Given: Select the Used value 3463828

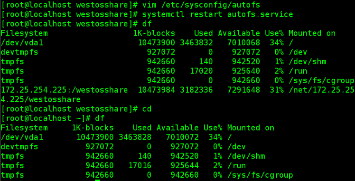Looking at the screenshot, I should tap(135, 137).
